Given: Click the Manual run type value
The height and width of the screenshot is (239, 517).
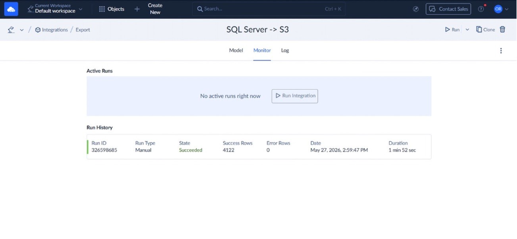Looking at the screenshot, I should pos(143,150).
